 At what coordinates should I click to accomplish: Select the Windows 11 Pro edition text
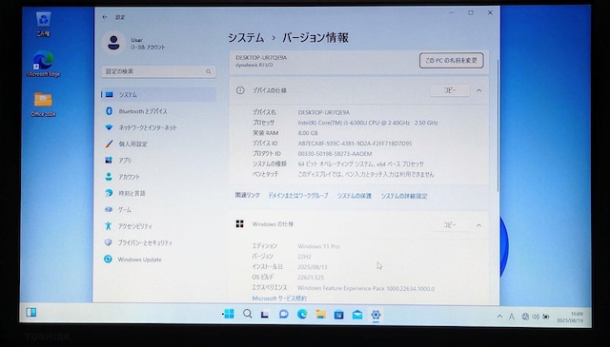pos(318,246)
